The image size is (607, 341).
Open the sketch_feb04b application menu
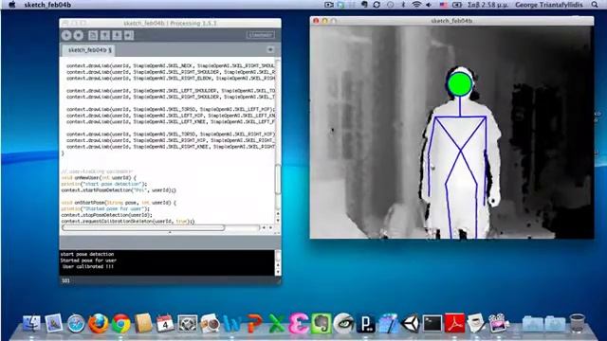(x=47, y=5)
